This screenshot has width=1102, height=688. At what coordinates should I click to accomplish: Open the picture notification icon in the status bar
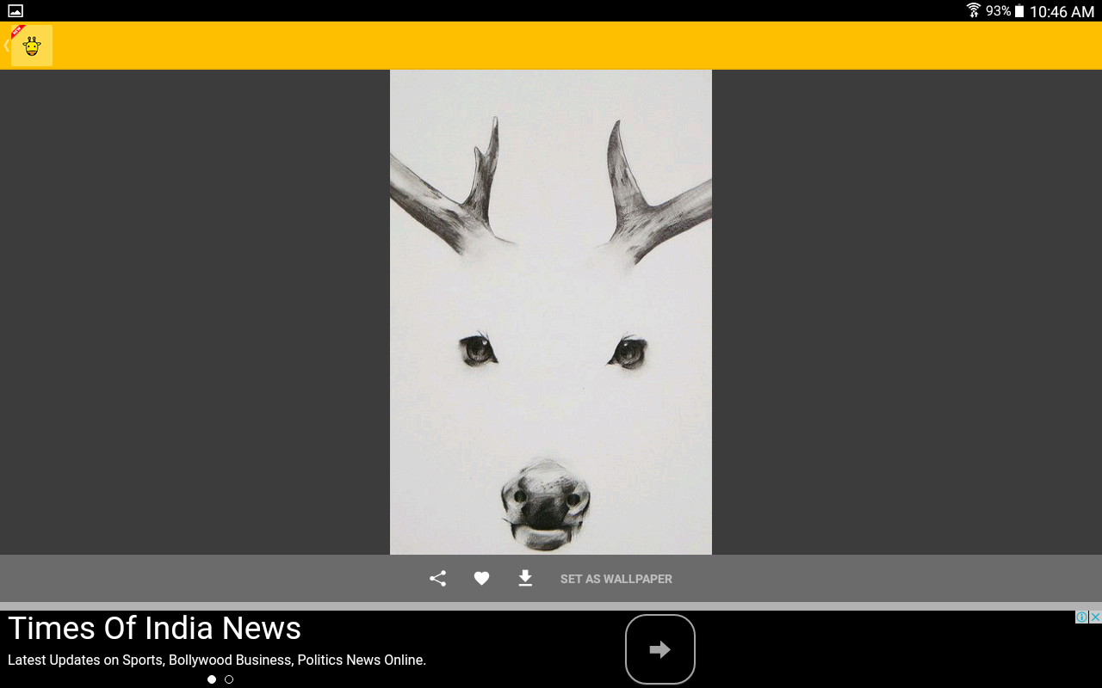15,11
